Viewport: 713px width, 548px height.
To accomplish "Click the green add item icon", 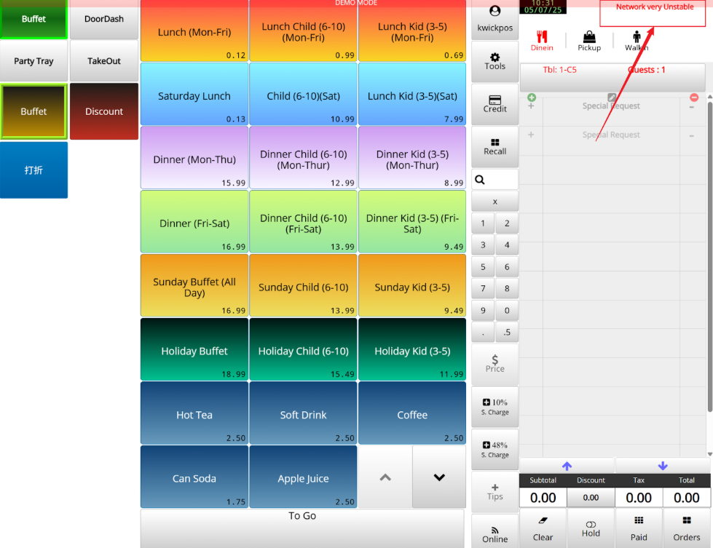I will 532,98.
